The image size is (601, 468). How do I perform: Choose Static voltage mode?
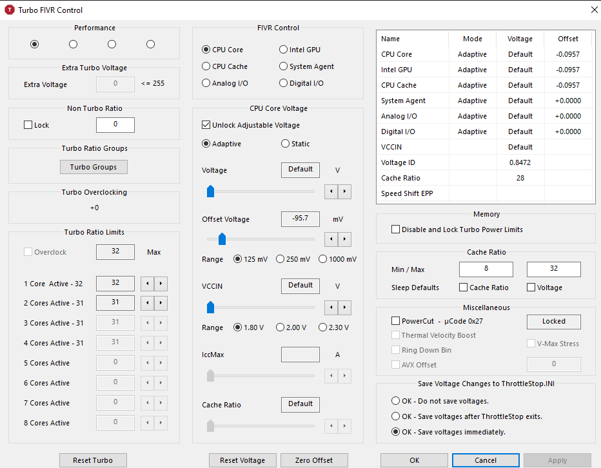point(295,144)
